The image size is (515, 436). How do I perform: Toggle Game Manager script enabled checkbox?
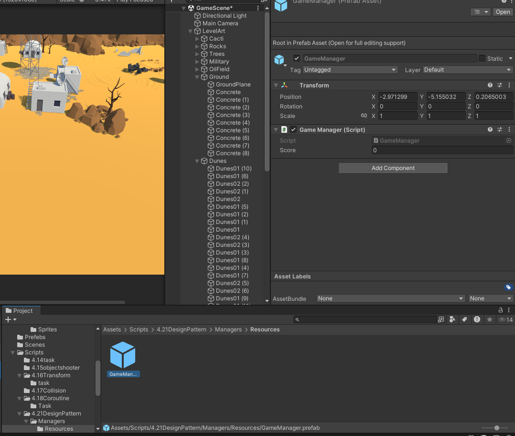tap(293, 130)
